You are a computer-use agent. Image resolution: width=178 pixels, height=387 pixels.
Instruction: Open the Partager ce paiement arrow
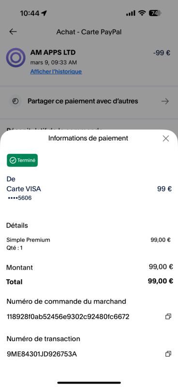pos(165,101)
